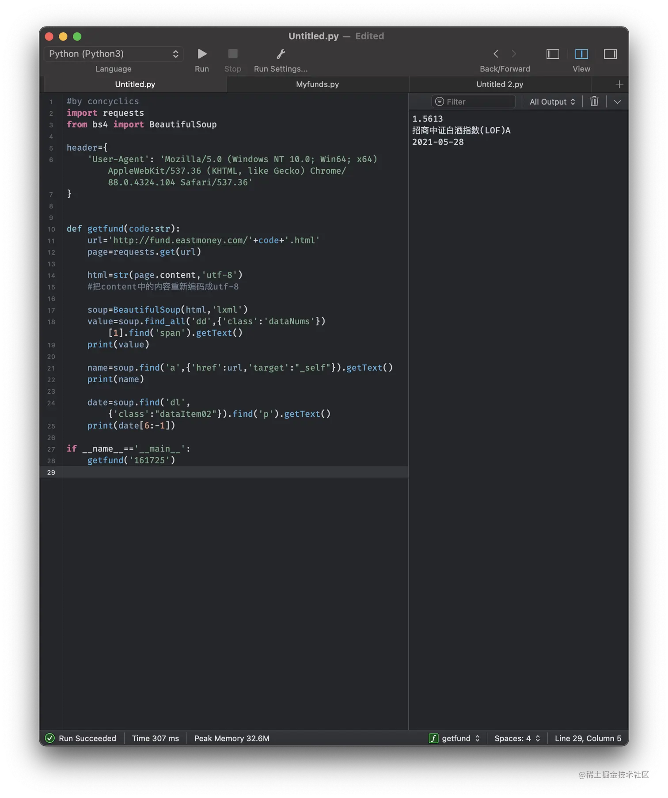Go back with left chevron arrow
Image resolution: width=668 pixels, height=798 pixels.
pos(496,54)
